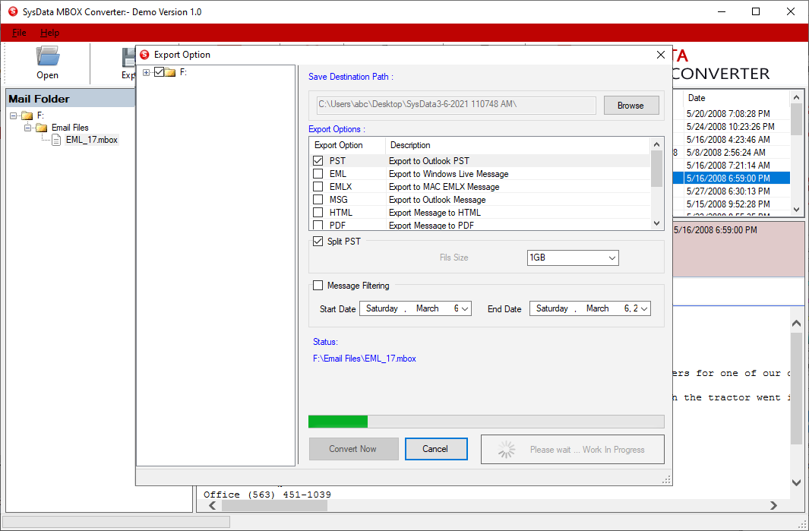Close the Export Option dialog
The height and width of the screenshot is (531, 809).
[660, 55]
